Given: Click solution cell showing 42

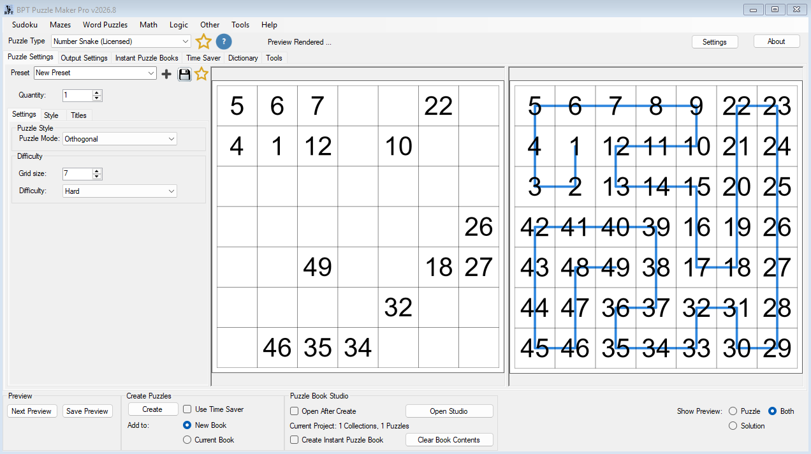Looking at the screenshot, I should tap(535, 227).
